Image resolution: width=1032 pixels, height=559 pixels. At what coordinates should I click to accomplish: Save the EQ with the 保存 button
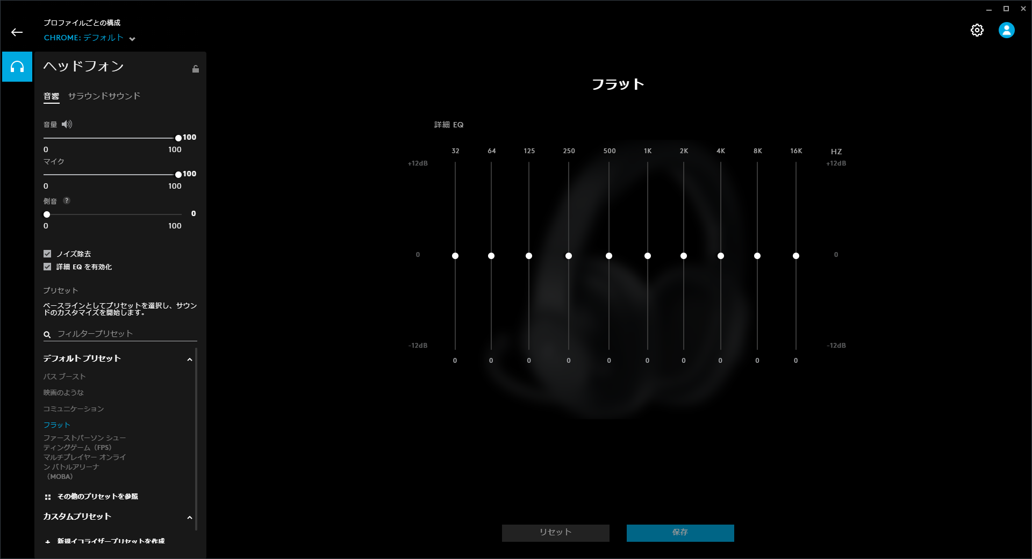[679, 533]
